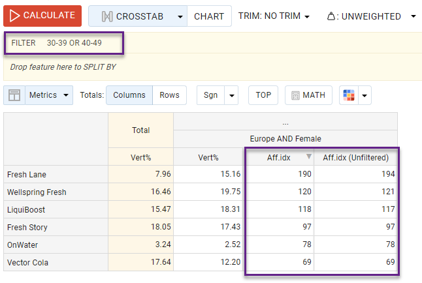The width and height of the screenshot is (422, 283).
Task: Open the CROSSTAB dropdown arrow
Action: pyautogui.click(x=178, y=16)
